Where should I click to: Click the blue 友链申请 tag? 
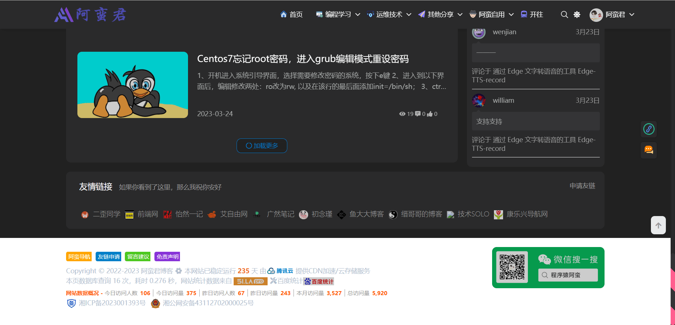[108, 257]
